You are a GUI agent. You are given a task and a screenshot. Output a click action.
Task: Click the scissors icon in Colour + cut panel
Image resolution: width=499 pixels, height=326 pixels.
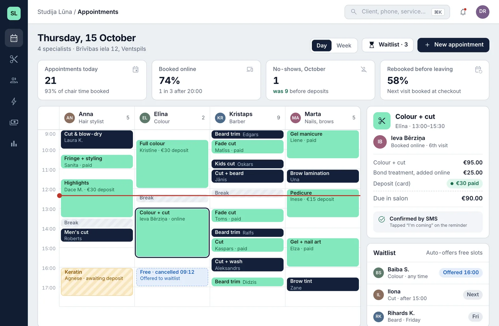tap(382, 121)
